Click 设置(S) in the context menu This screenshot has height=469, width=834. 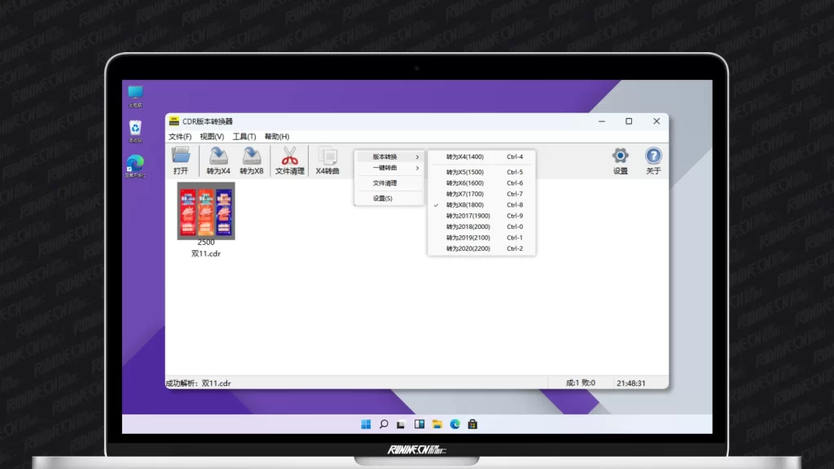[x=383, y=198]
